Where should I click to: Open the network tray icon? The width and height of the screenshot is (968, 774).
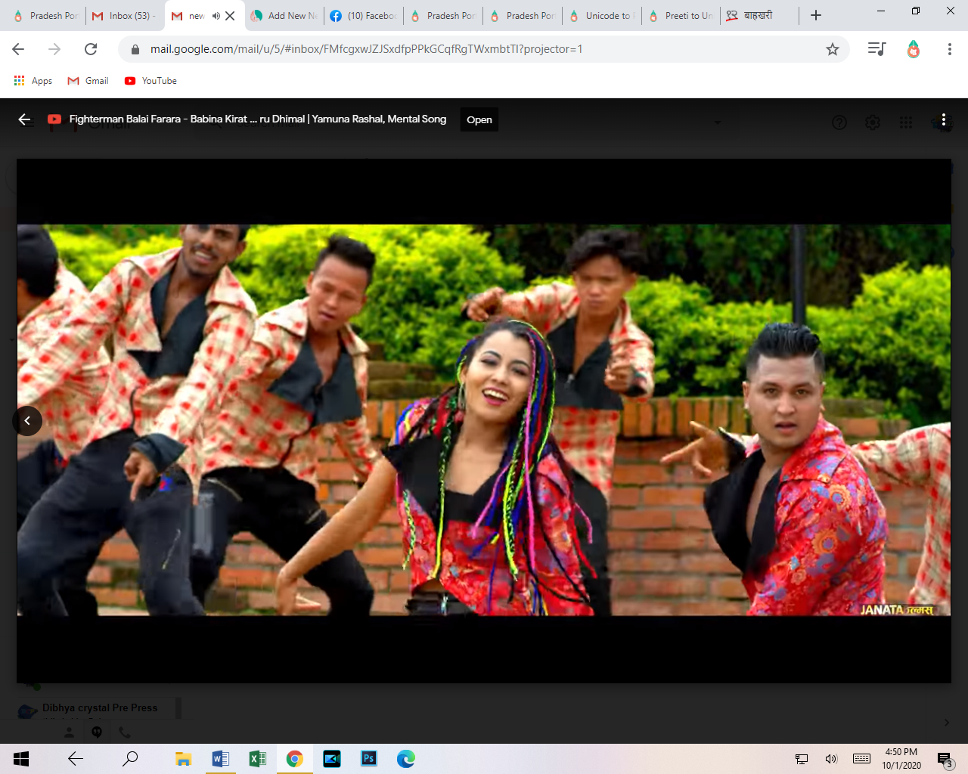click(x=802, y=759)
